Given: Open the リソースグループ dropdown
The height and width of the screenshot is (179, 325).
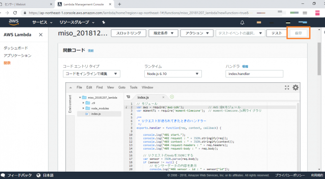Looking at the screenshot, I should click(x=77, y=22).
